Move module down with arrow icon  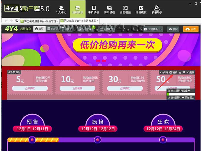pos(184,72)
